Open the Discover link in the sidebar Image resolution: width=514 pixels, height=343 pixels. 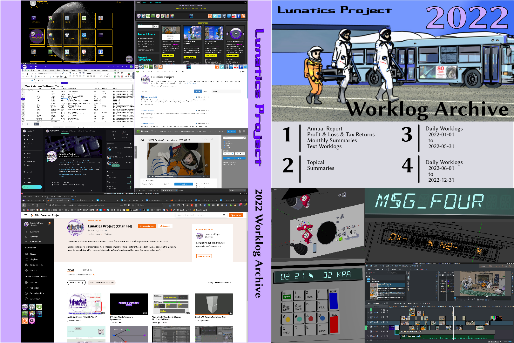[x=34, y=282]
